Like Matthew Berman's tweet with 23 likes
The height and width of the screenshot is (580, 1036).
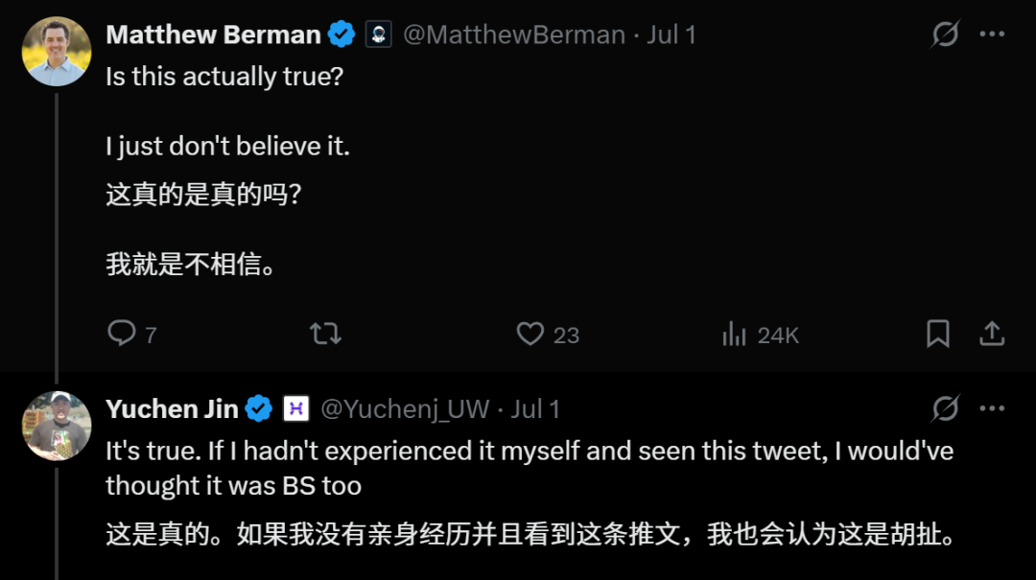(x=530, y=334)
